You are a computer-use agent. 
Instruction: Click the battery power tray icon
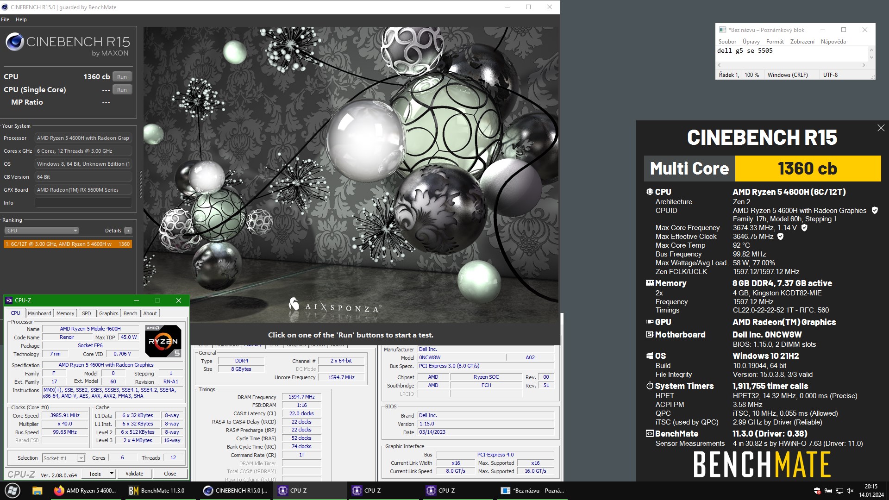[828, 491]
